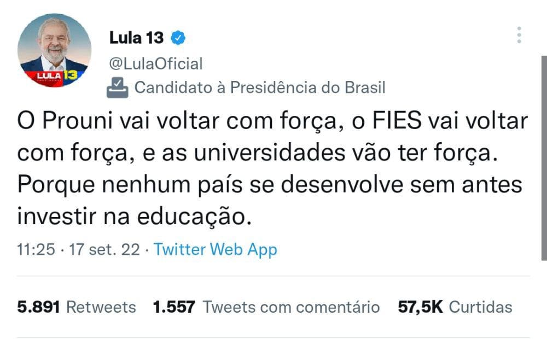The width and height of the screenshot is (547, 339).
Task: Click the 57,5K likes count
Action: 420,307
